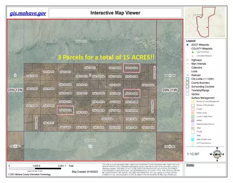Click the Military purple hatched swatch
Viewport: 233px width, 183px height.
coord(193,121)
